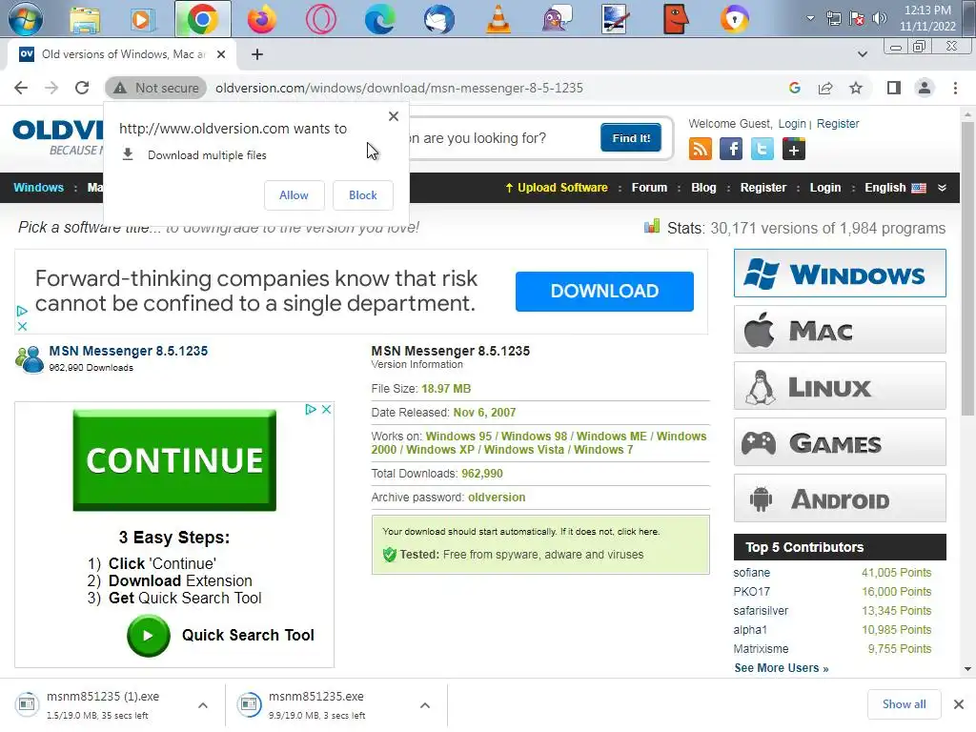
Task: Show hidden tray icons arrow
Action: coord(810,18)
